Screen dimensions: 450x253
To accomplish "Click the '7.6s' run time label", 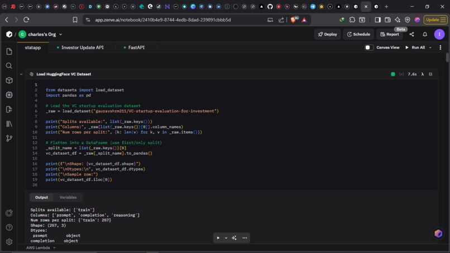I will (x=412, y=74).
